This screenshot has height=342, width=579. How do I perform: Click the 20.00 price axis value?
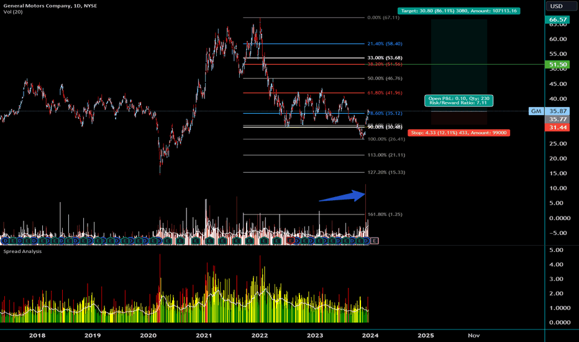pyautogui.click(x=558, y=158)
